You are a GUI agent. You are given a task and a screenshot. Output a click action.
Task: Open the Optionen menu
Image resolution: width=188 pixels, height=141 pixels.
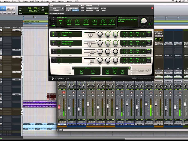pyautogui.click(x=45, y=1)
